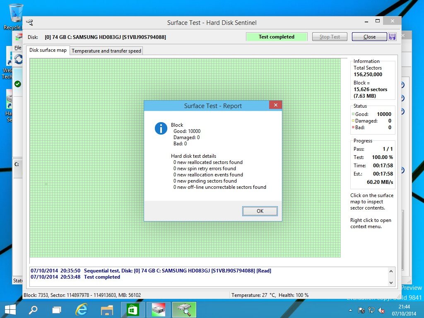This screenshot has height=318, width=424.
Task: Click the save report floppy disk icon
Action: [x=392, y=37]
